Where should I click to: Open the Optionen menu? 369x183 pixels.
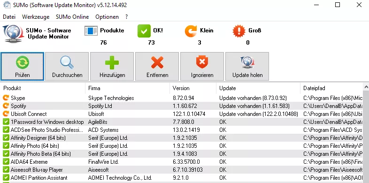pos(107,17)
